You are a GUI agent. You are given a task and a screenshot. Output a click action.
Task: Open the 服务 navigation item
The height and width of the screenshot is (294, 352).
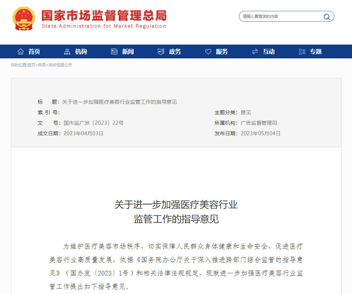pyautogui.click(x=222, y=52)
